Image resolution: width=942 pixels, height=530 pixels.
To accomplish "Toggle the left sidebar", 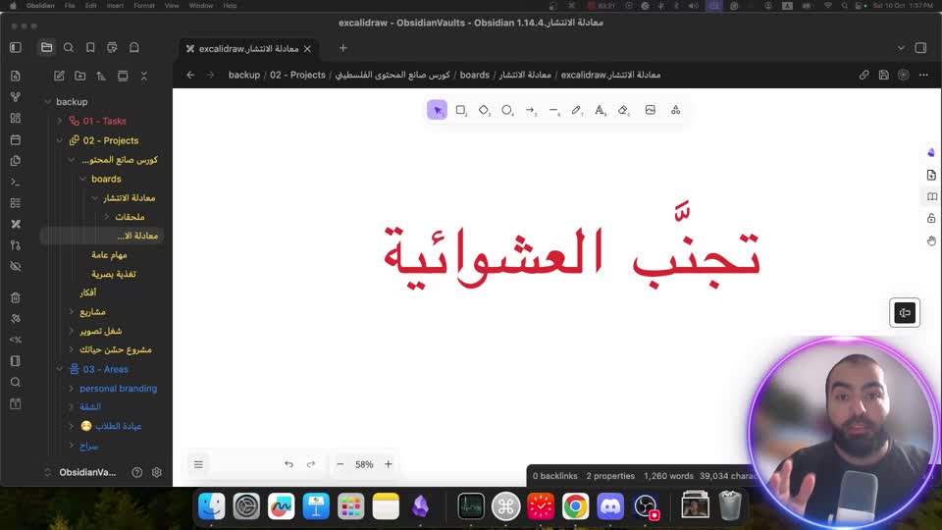I will pyautogui.click(x=16, y=47).
